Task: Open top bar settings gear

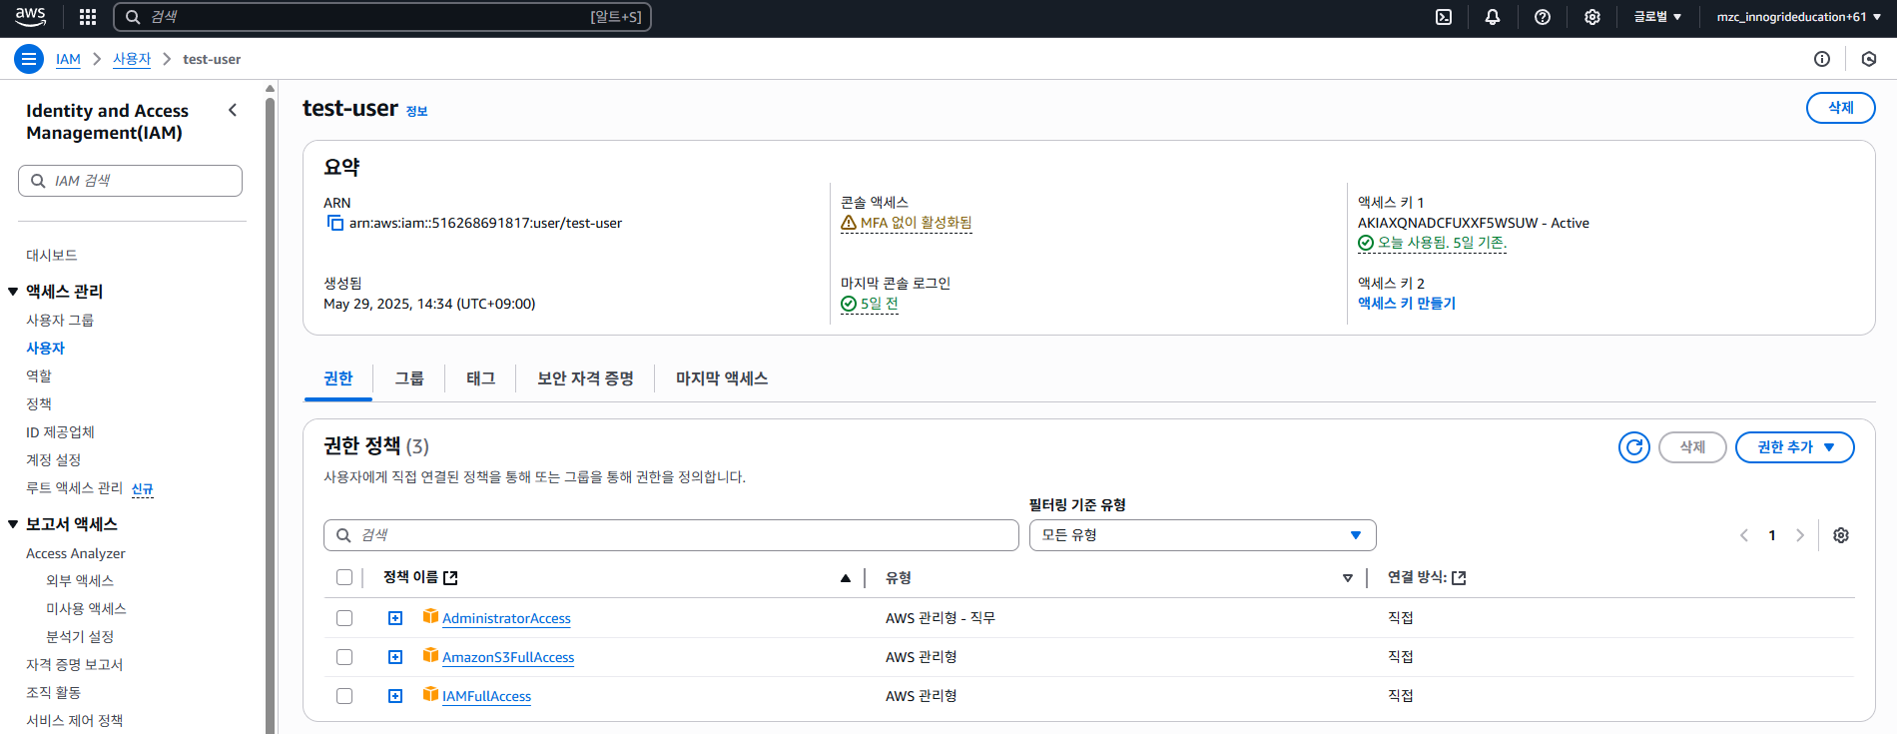Action: (1592, 17)
